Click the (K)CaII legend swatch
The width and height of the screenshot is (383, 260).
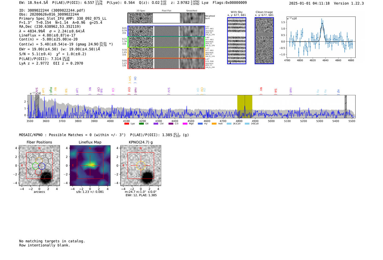(229, 124)
